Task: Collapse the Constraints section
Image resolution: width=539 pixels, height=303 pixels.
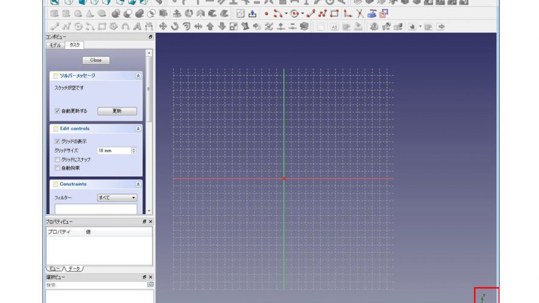Action: coord(138,184)
